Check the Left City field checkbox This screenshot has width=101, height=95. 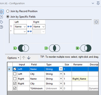click(15, 74)
